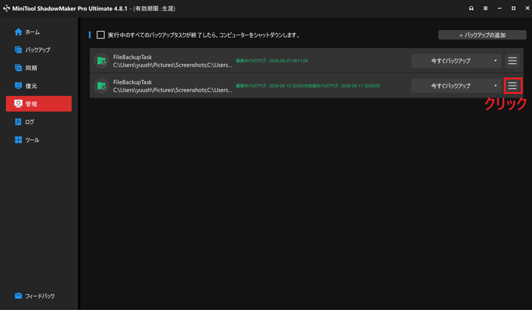This screenshot has height=310, width=532.
Task: Click the monitor icon beside 管理
Action: click(18, 104)
